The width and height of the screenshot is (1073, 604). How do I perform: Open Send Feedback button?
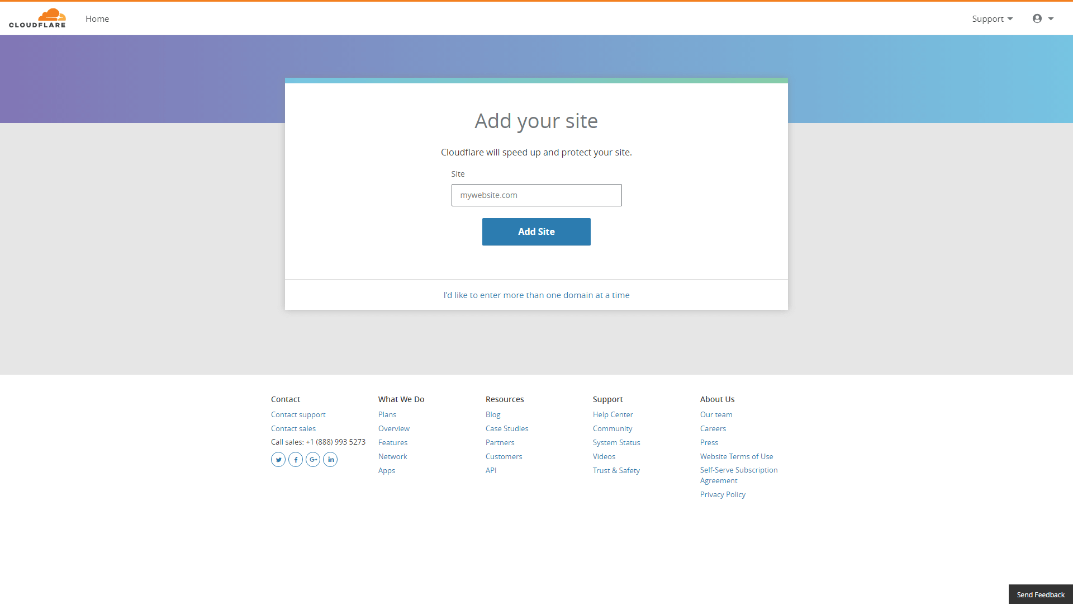pyautogui.click(x=1041, y=594)
